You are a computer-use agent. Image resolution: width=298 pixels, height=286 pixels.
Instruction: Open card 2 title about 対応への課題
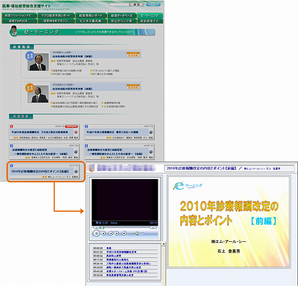tap(112, 132)
